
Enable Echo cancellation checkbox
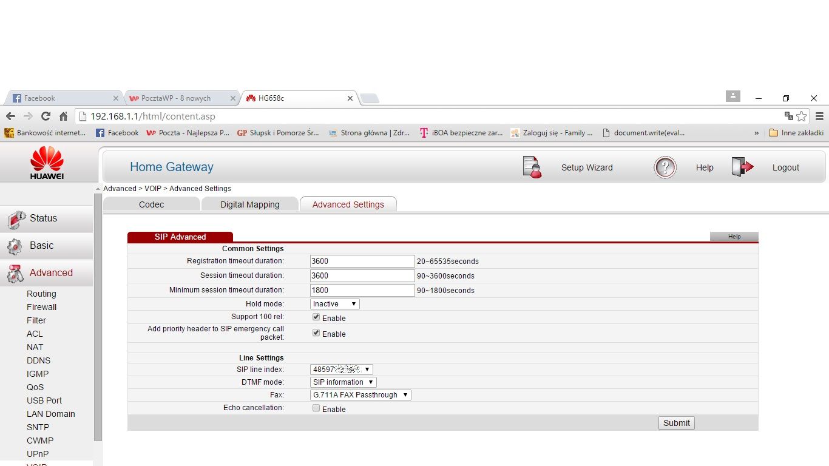(316, 408)
